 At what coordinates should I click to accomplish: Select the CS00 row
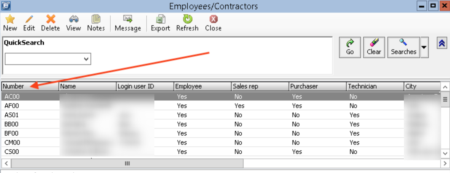221,152
